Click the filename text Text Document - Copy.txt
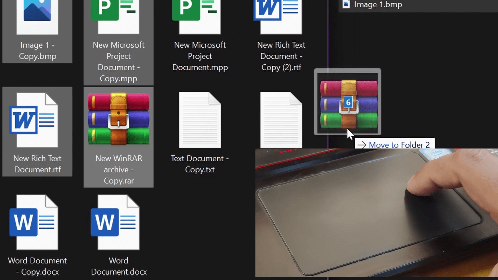Image resolution: width=498 pixels, height=280 pixels. click(200, 164)
